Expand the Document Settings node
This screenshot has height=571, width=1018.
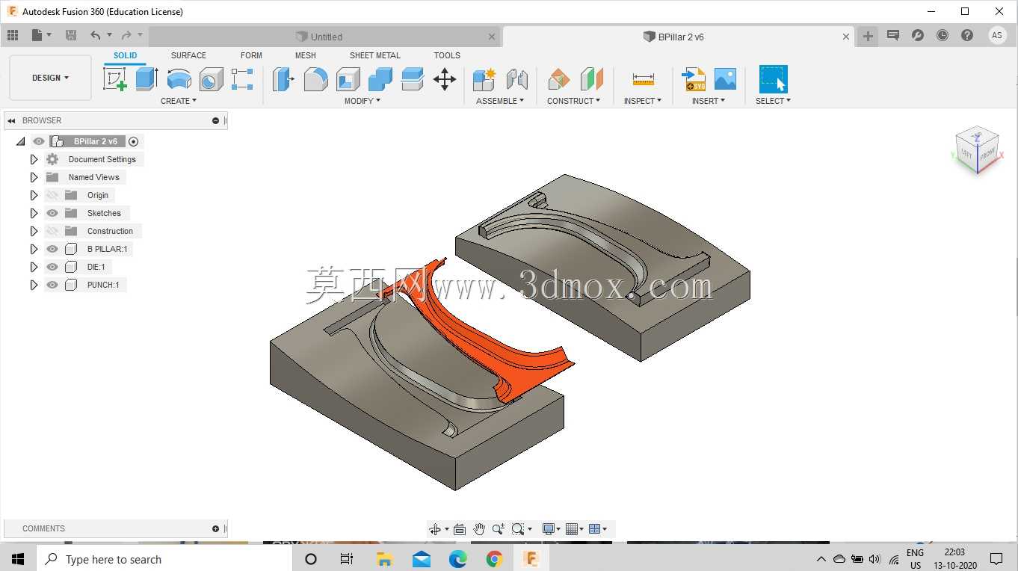[34, 159]
